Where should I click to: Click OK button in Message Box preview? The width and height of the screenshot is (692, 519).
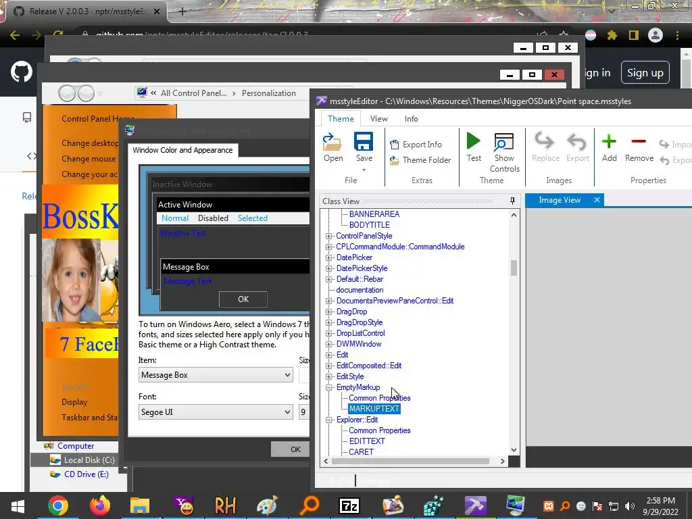coord(243,299)
